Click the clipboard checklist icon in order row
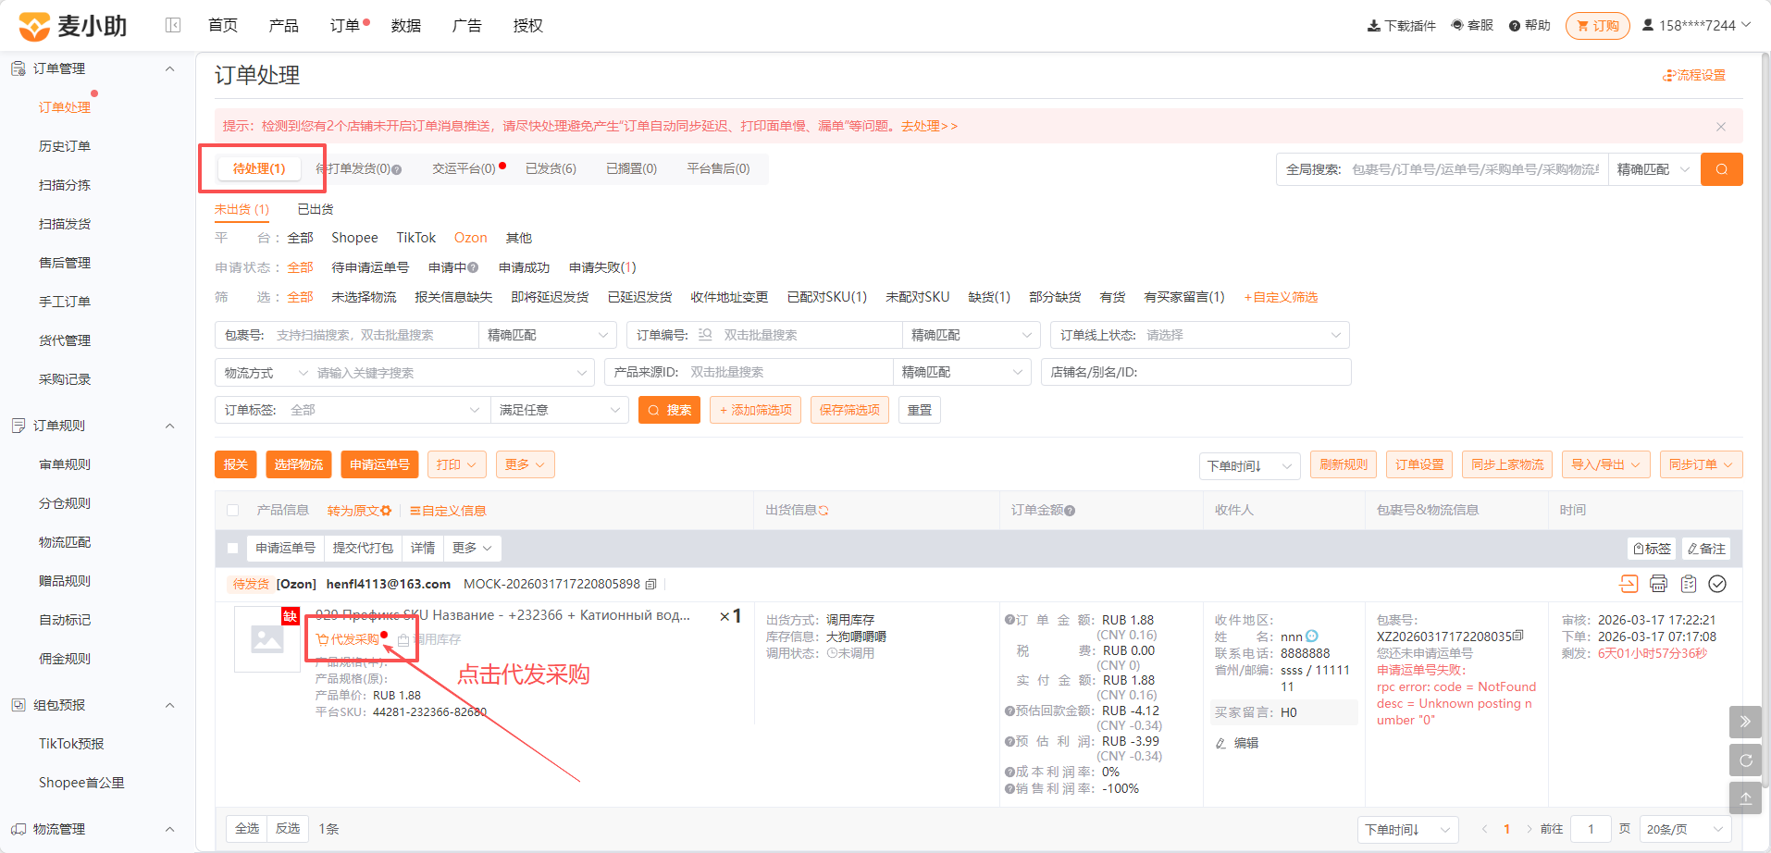1771x853 pixels. pyautogui.click(x=1689, y=584)
